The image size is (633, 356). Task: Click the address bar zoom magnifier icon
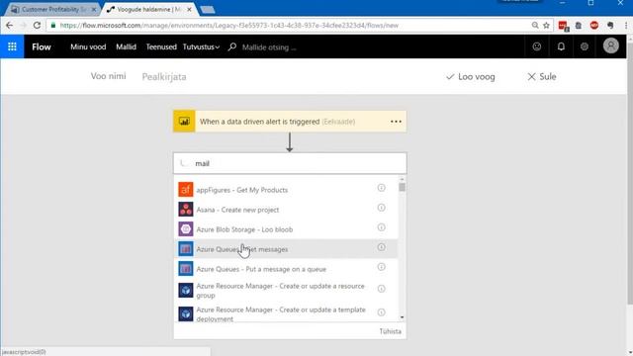pos(535,25)
